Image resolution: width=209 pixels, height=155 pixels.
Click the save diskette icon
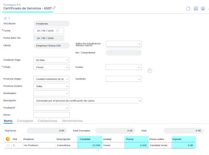pyautogui.click(x=196, y=9)
